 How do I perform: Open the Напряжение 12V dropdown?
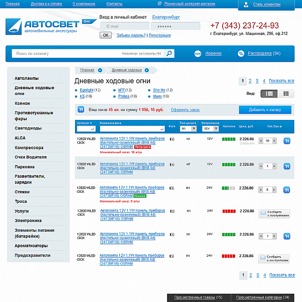211,129
